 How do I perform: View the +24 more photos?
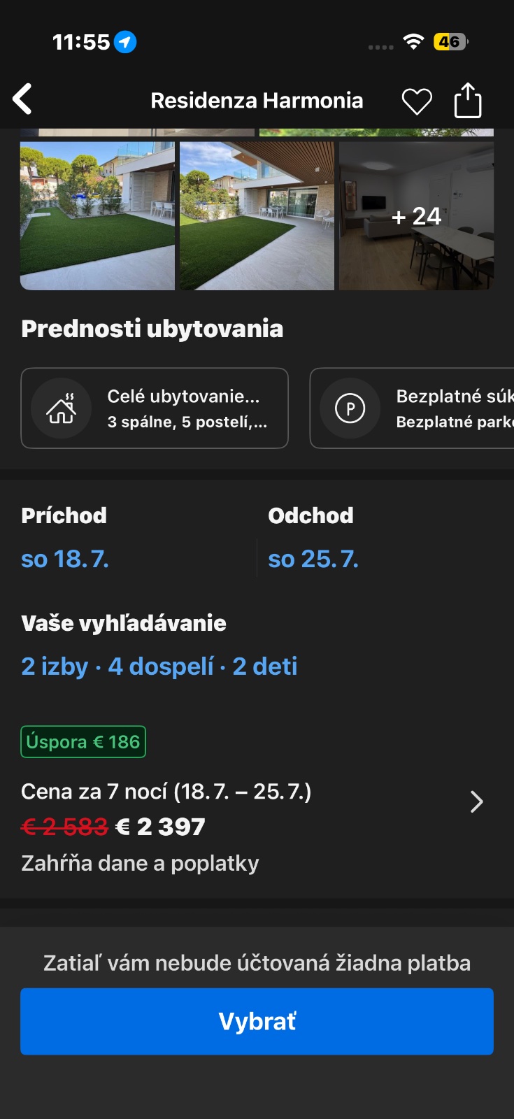[x=417, y=216]
